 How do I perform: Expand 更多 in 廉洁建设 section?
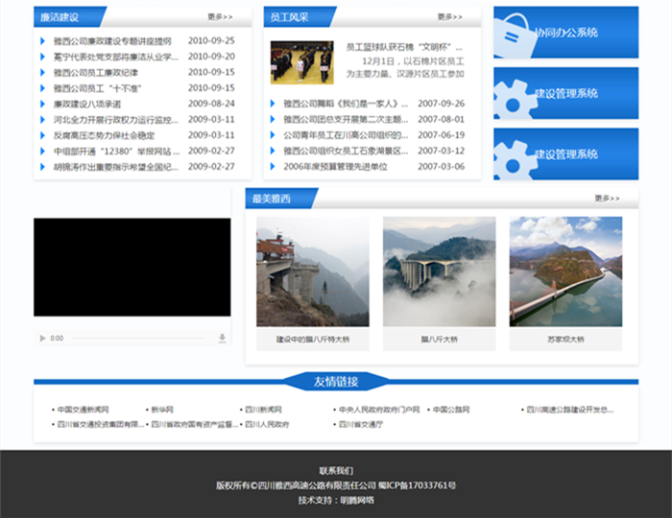point(219,17)
